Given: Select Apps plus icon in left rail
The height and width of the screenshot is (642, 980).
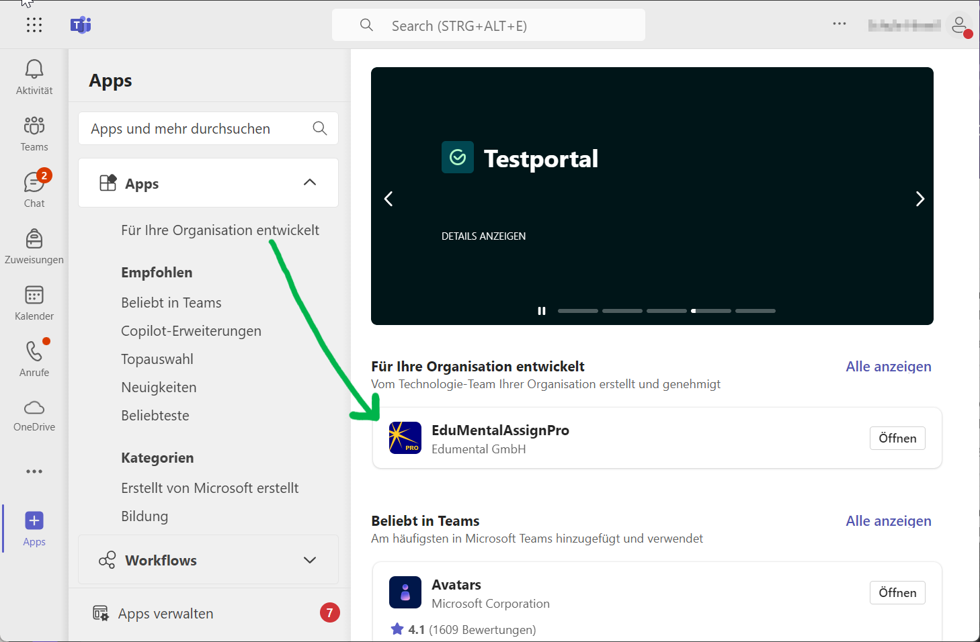Looking at the screenshot, I should 34,529.
